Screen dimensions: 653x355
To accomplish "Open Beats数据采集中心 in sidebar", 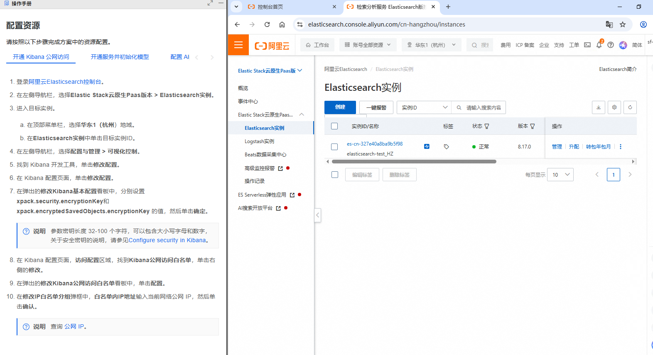I will [265, 155].
